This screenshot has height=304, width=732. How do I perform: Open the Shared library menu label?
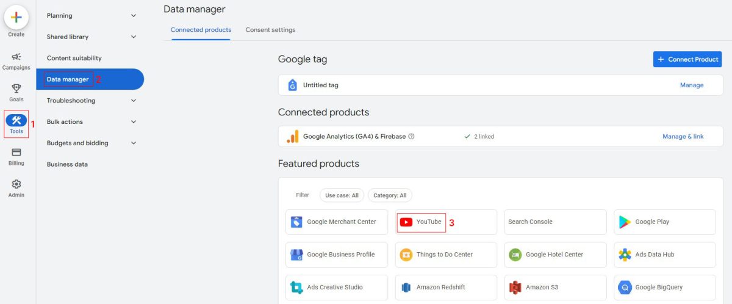click(68, 37)
